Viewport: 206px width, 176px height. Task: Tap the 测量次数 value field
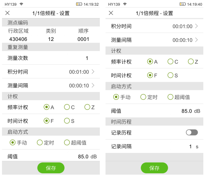[86, 58]
